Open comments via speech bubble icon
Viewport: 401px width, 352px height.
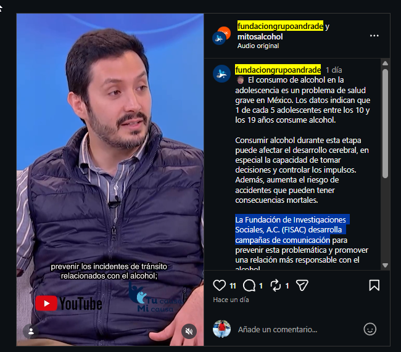click(249, 285)
